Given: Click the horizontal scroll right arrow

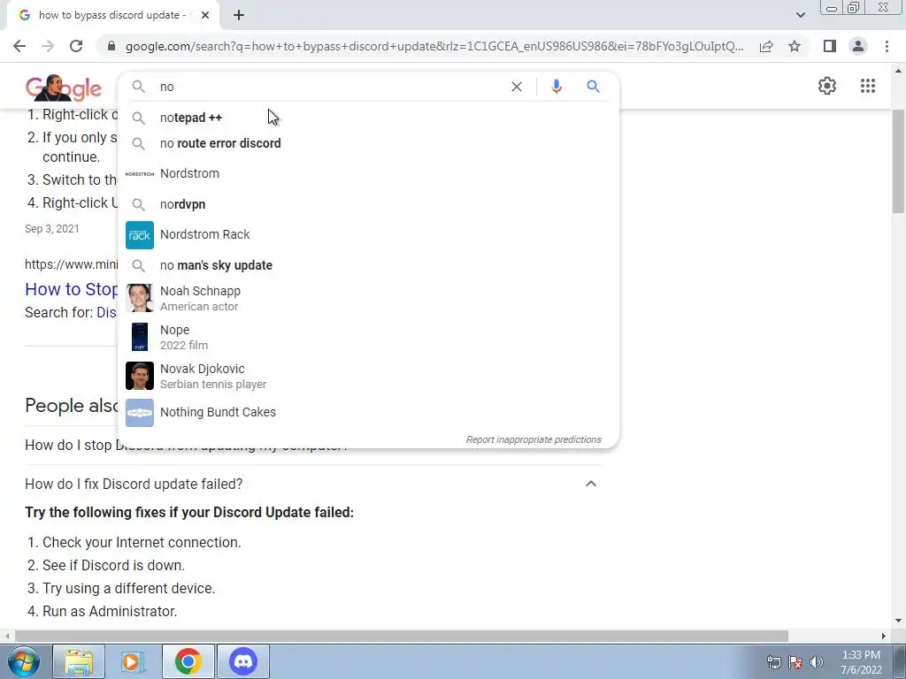Looking at the screenshot, I should point(884,636).
